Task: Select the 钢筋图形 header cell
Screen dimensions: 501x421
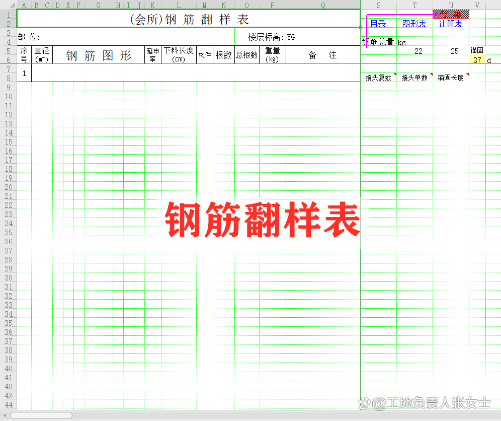Action: [99, 55]
